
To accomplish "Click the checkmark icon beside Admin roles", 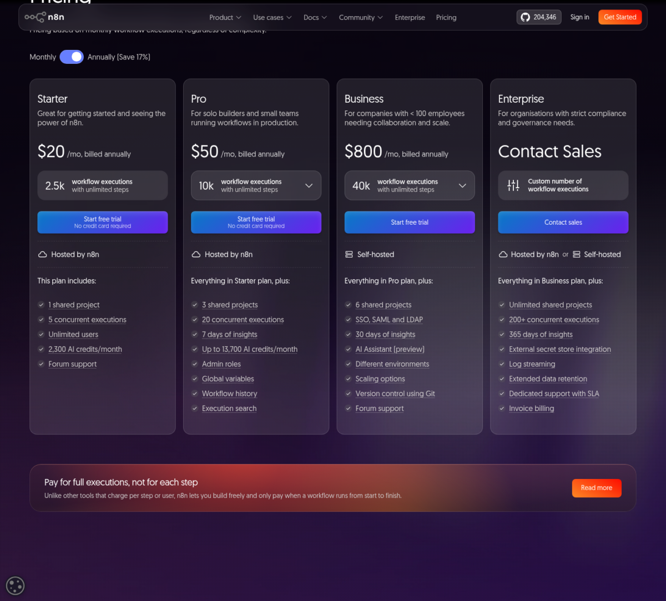I will [x=195, y=364].
